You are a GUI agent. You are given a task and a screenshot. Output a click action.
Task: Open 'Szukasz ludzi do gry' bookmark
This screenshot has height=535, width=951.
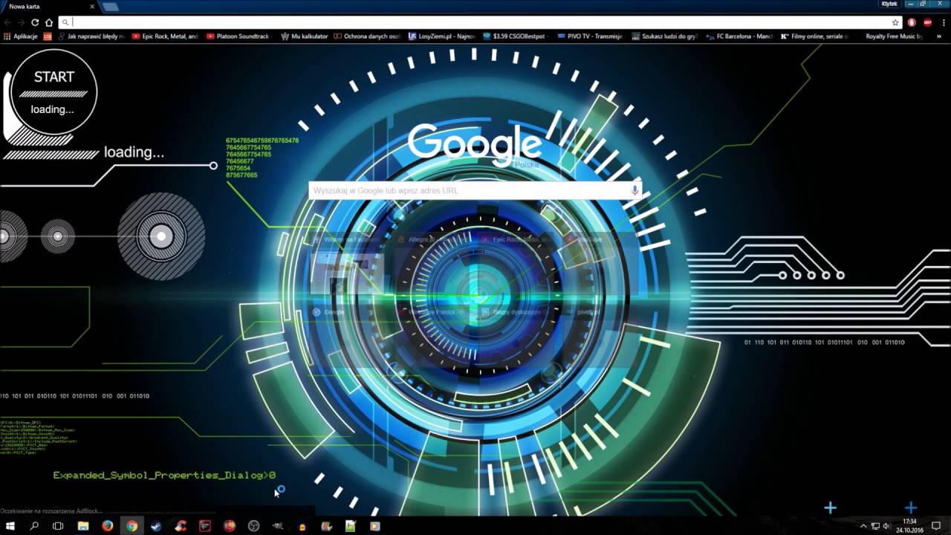(x=664, y=36)
